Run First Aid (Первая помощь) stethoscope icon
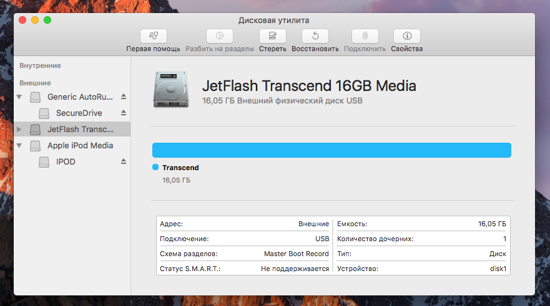This screenshot has height=306, width=550. [x=154, y=36]
